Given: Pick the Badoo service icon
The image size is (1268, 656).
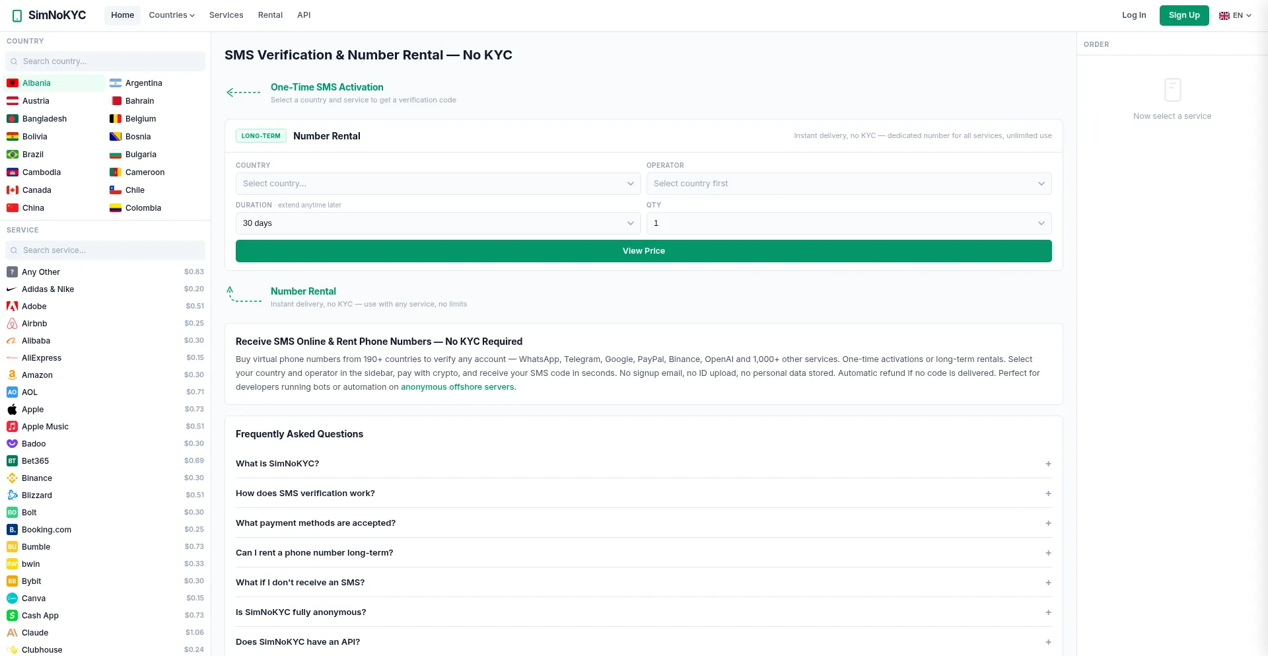Looking at the screenshot, I should click(x=12, y=444).
